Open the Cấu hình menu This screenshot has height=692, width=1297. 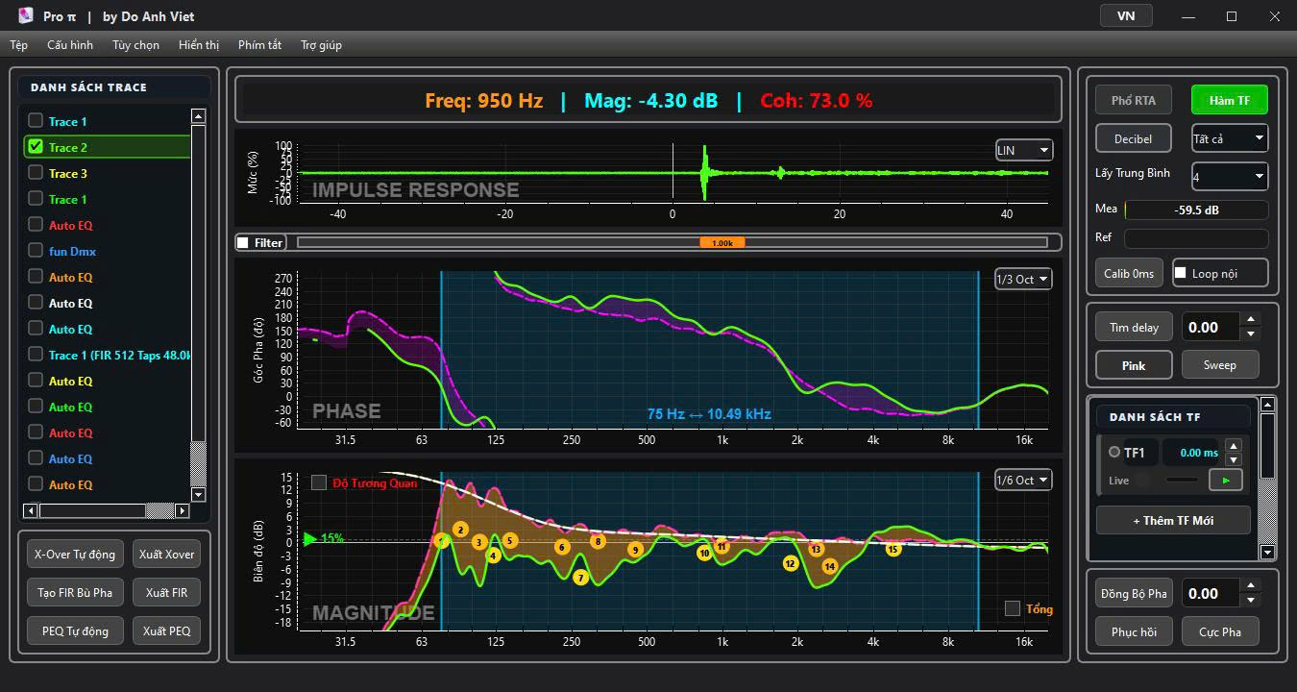pos(70,45)
